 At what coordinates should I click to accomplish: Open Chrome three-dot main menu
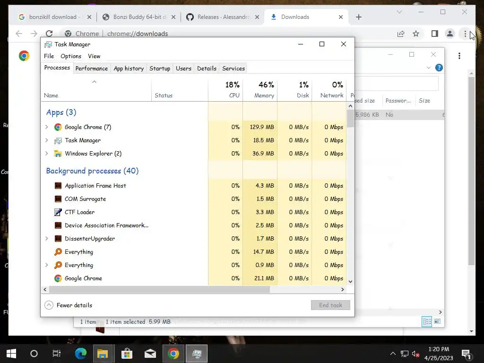[465, 34]
